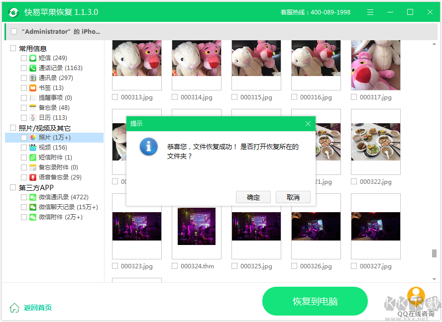Click the Photos flower icon
This screenshot has height=322, width=442.
coord(33,138)
